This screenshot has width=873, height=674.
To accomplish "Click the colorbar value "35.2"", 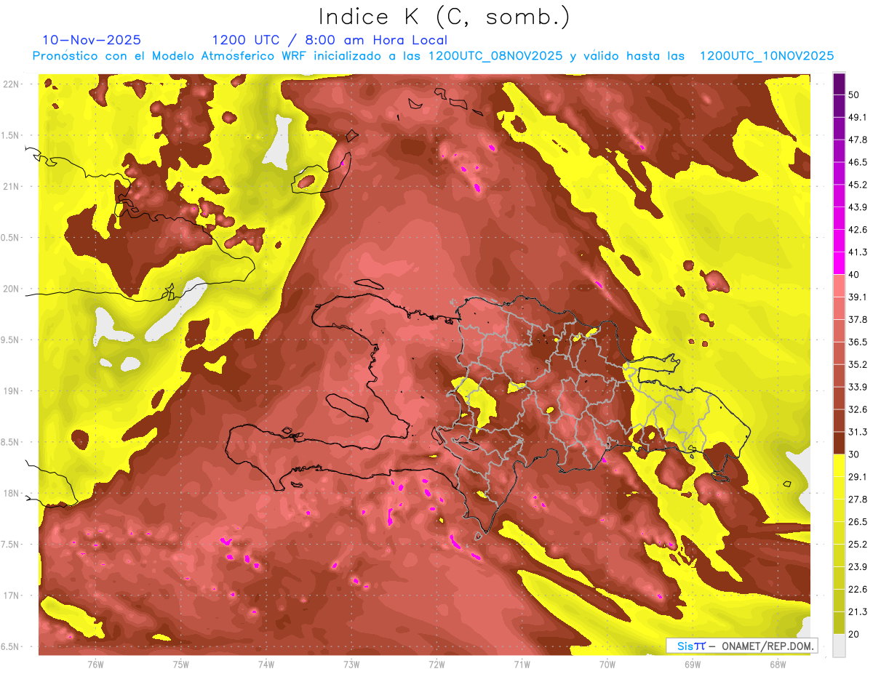I will coord(857,364).
